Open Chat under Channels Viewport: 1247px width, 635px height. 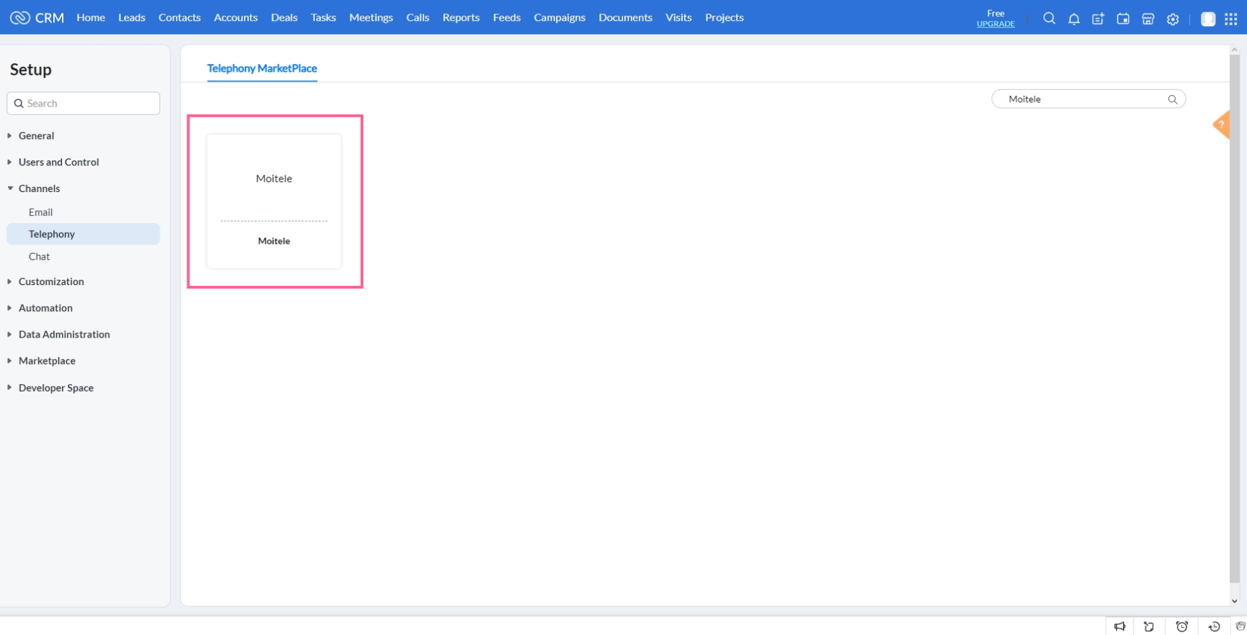click(39, 256)
